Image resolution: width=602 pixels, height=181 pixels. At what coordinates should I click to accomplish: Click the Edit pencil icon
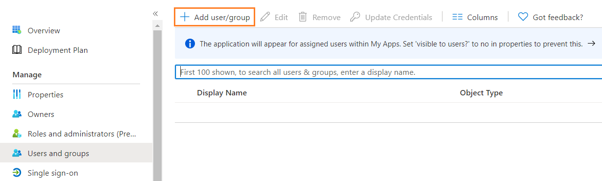(265, 17)
